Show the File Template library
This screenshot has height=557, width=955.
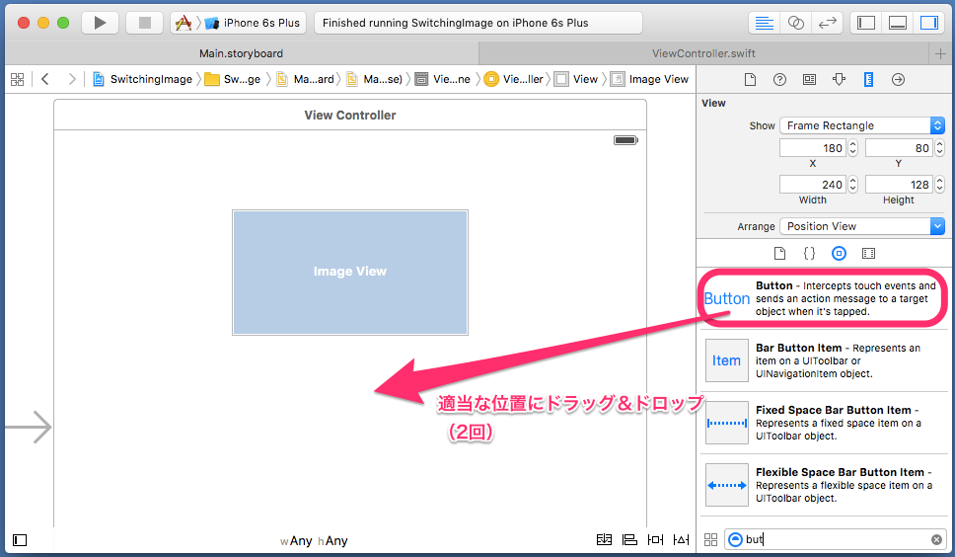(779, 254)
